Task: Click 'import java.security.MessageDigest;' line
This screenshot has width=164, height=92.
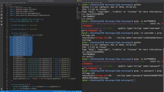Action: [25, 13]
